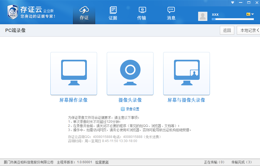Open the title bar menu triangle
The image size is (260, 166).
pos(233,2)
